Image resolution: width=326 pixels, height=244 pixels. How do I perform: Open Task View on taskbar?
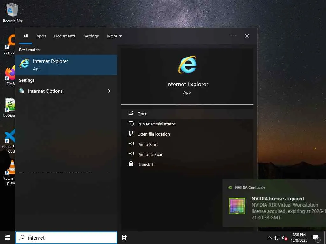125,238
